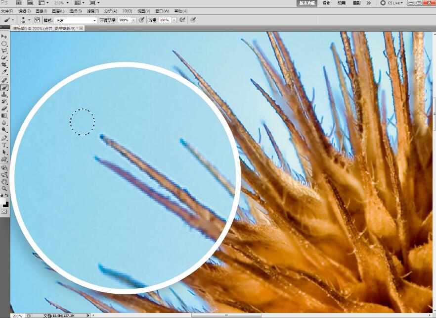Select the Dodge tool
The width and height of the screenshot is (436, 318).
(x=4, y=130)
